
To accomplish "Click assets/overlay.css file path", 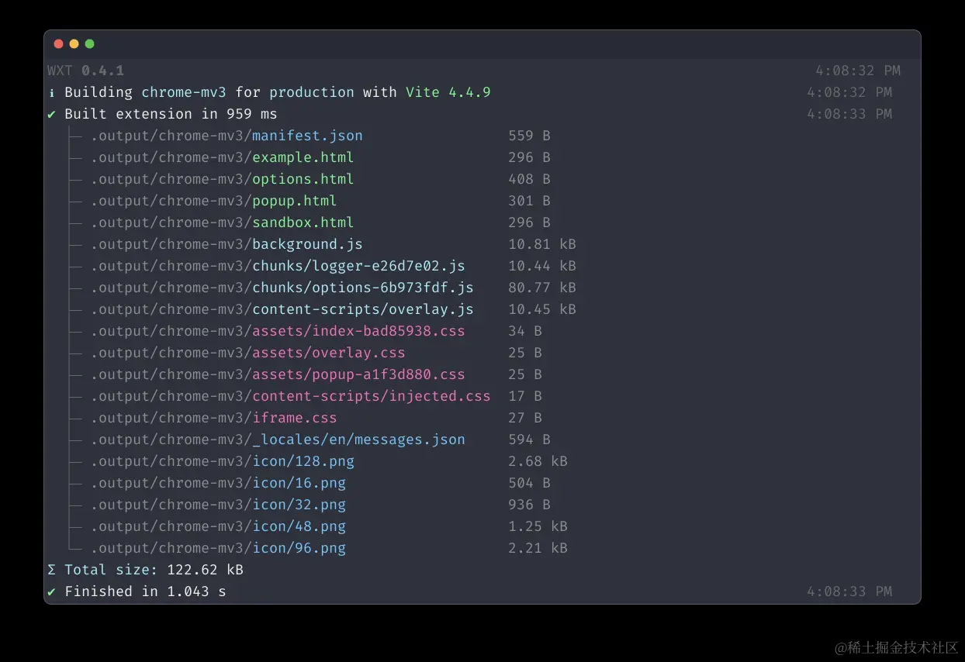I will [247, 353].
